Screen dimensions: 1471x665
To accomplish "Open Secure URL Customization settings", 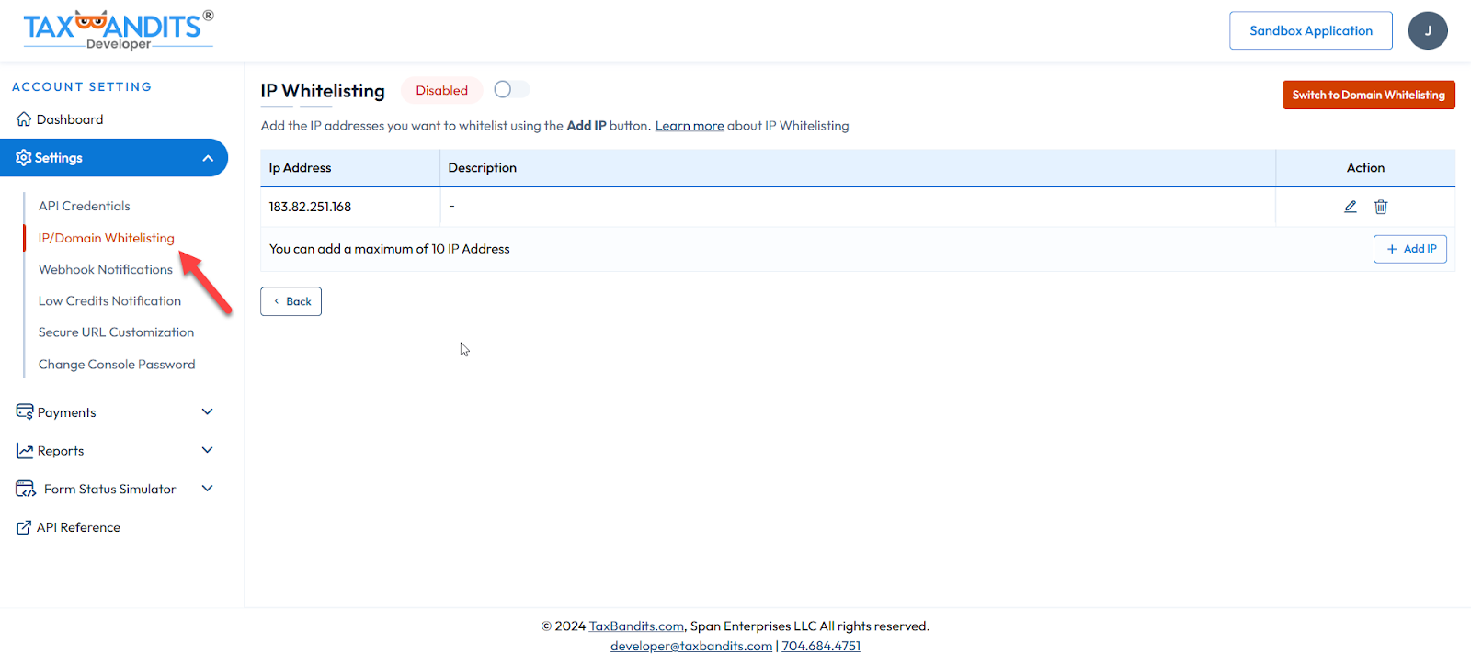I will click(x=116, y=332).
